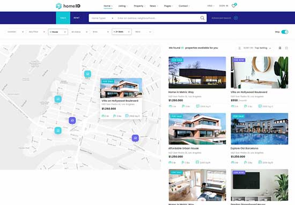This screenshot has height=205, width=295.
Task: Select the lowest teal map marker
Action: coord(58,130)
